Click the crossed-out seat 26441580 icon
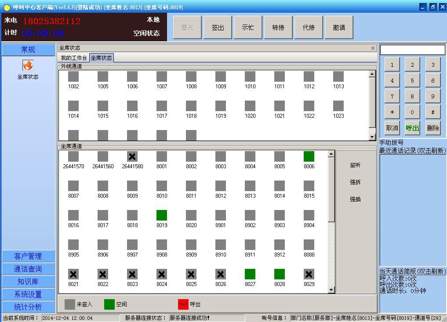Screen dimensions: 447x322 click(x=132, y=156)
